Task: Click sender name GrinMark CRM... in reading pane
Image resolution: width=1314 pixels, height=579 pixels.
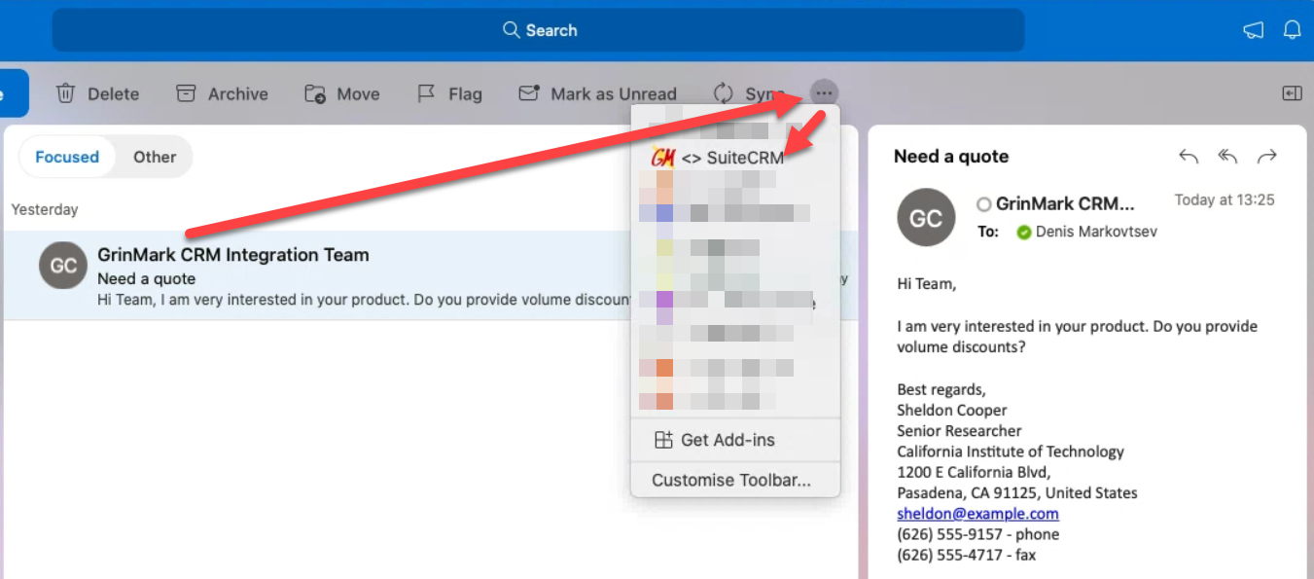Action: tap(1065, 203)
